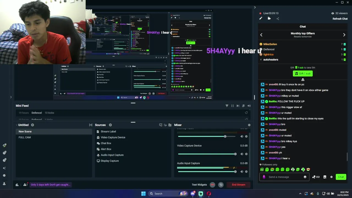The height and width of the screenshot is (198, 352).
Task: Select the FULL CAM scene
Action: tap(54, 137)
